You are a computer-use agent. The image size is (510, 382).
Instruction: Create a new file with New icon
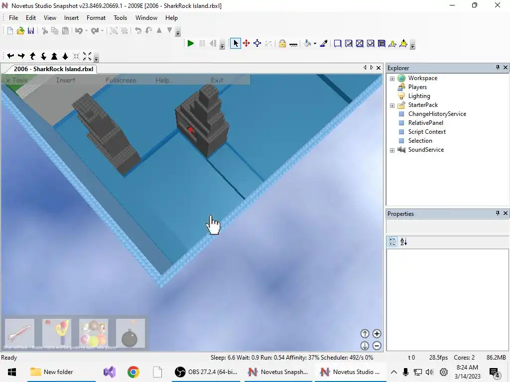click(10, 31)
